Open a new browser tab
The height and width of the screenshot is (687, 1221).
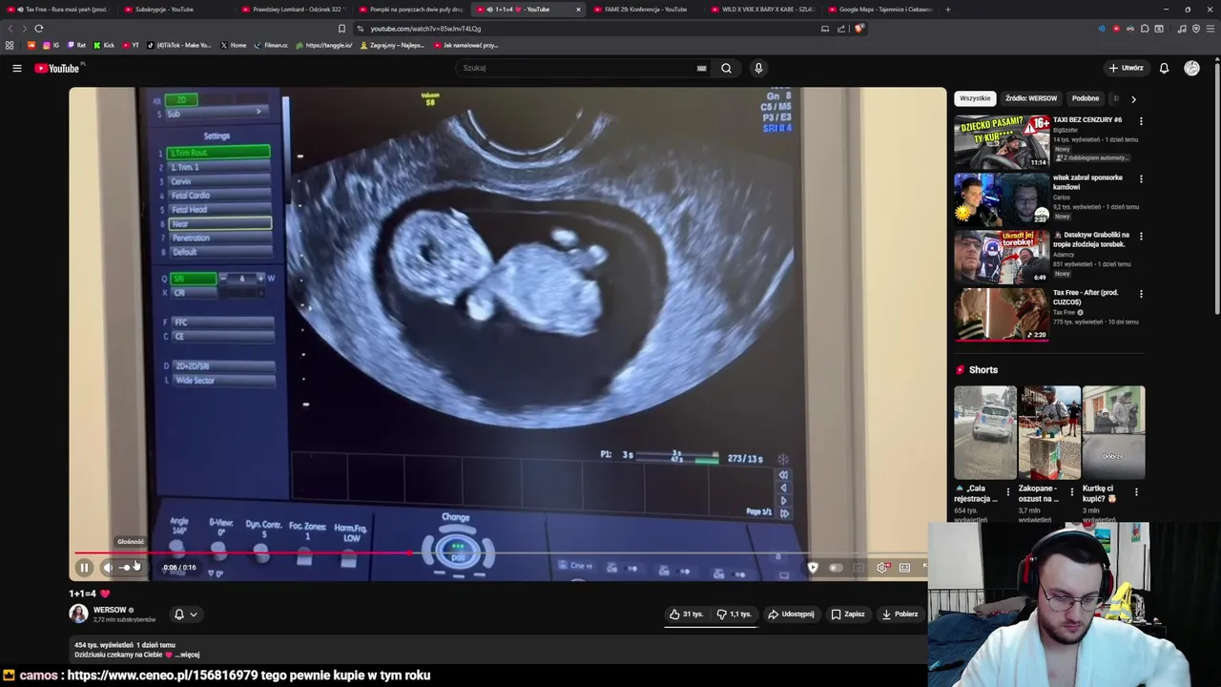(x=947, y=10)
